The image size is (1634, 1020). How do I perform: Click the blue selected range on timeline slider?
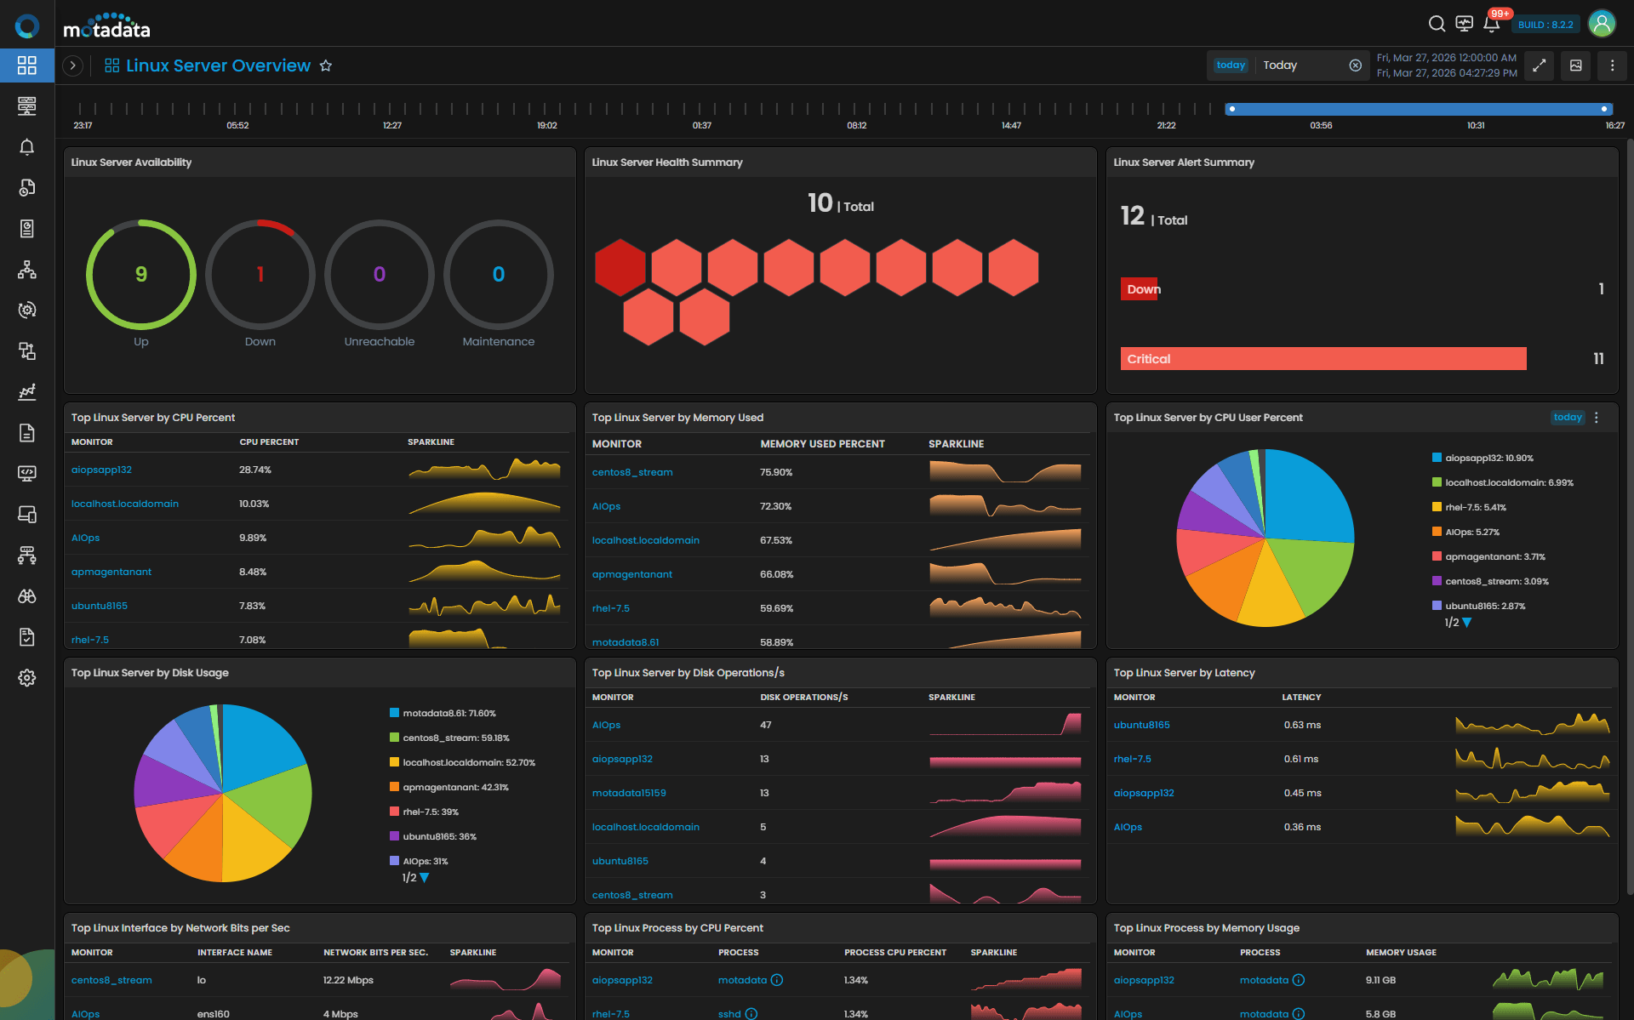pos(1417,109)
